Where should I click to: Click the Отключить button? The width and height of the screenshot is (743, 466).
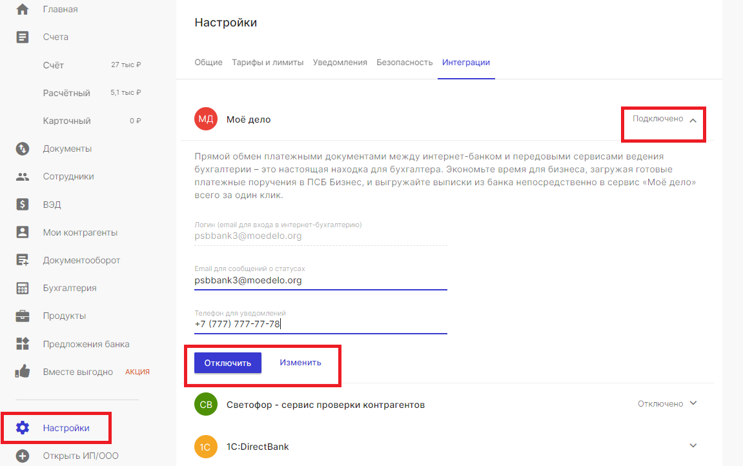pos(228,363)
